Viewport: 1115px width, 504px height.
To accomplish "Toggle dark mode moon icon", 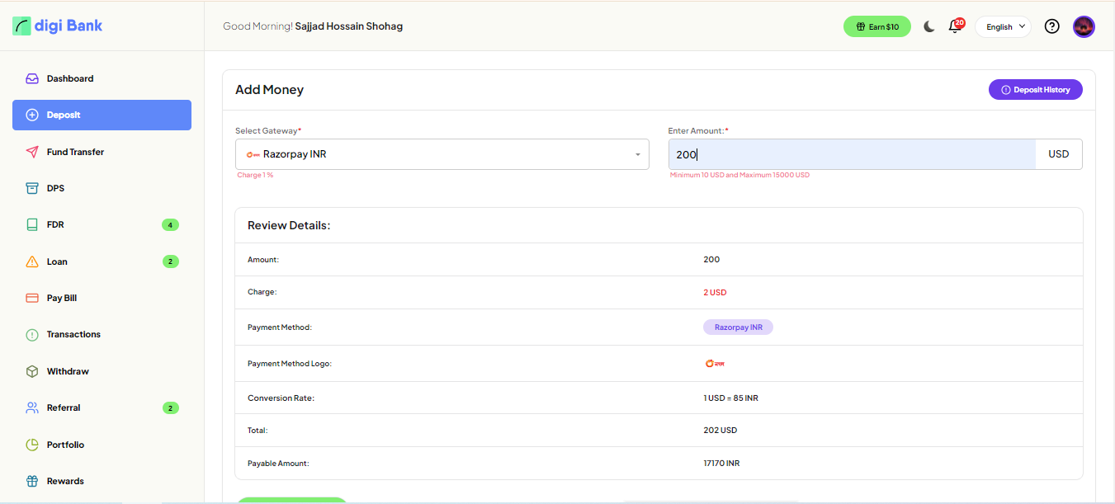I will click(x=929, y=26).
